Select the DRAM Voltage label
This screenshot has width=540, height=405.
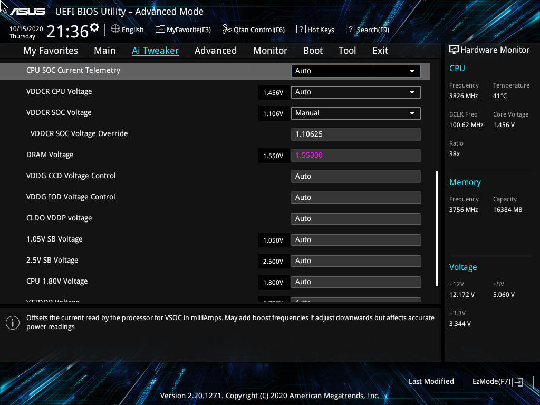(x=50, y=155)
